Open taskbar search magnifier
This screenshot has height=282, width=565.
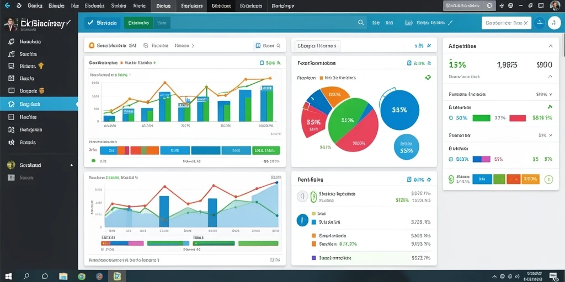coord(26,276)
